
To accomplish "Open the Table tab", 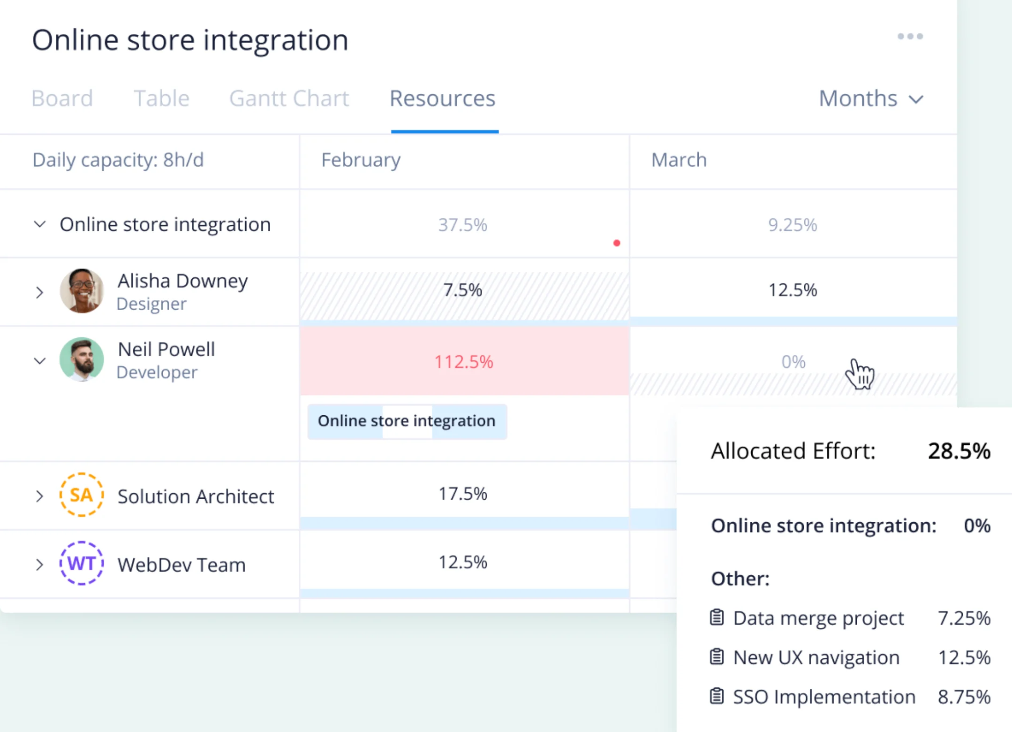I will (161, 99).
